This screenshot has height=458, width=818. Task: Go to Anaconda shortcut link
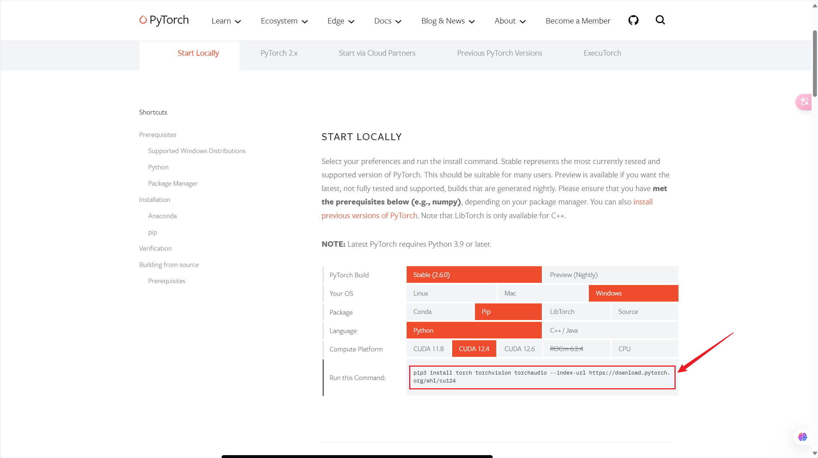162,216
